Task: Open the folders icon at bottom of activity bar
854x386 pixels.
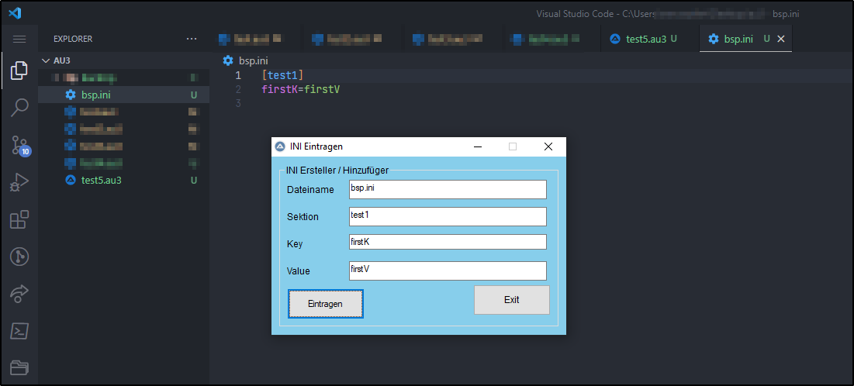Action: click(x=19, y=367)
